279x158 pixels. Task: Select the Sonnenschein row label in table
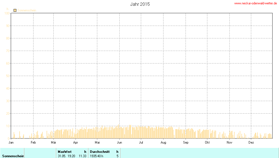(x=13, y=156)
